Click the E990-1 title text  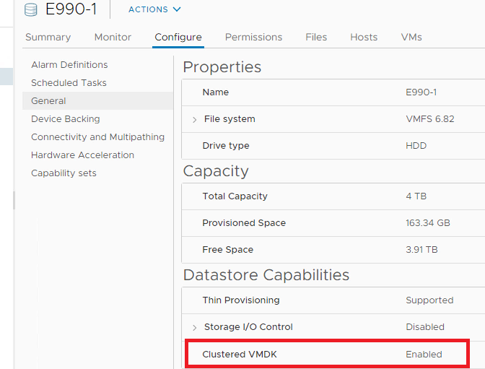click(71, 9)
